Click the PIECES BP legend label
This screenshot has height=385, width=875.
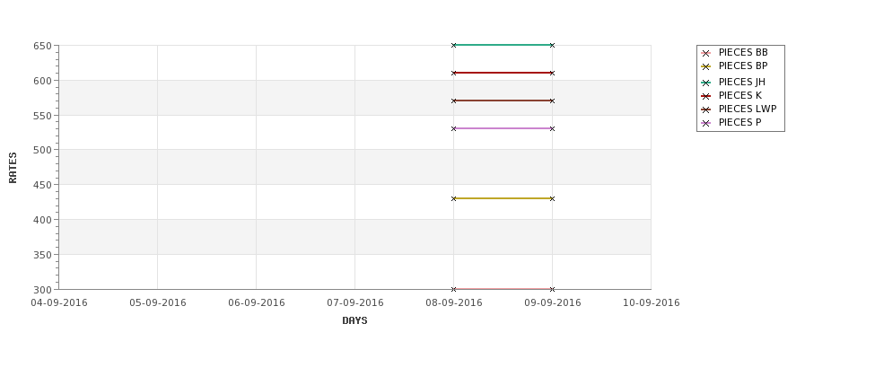743,66
